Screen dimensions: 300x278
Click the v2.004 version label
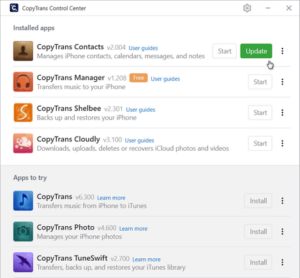click(116, 47)
